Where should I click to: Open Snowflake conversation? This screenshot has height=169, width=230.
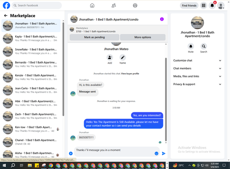31,51
